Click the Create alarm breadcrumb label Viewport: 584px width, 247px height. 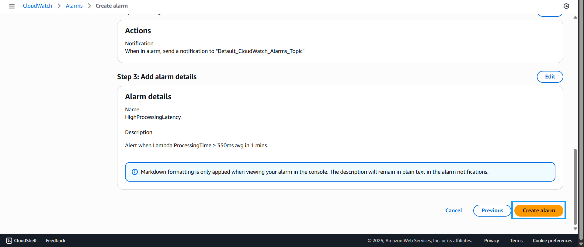pos(112,6)
